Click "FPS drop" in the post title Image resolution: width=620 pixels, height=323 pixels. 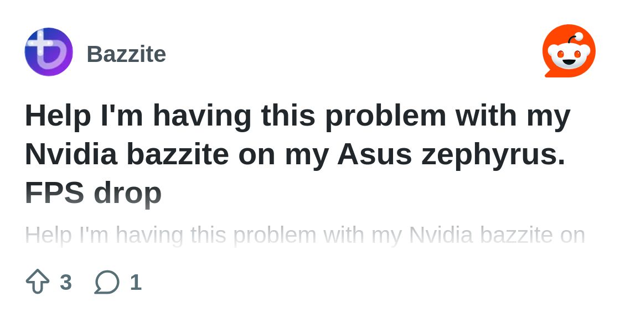[x=93, y=192]
